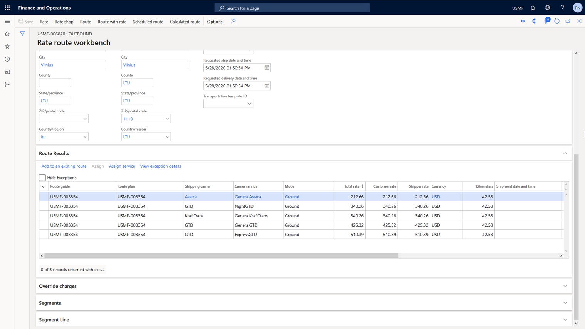Click the notifications bell icon
The height and width of the screenshot is (329, 585).
tap(533, 8)
